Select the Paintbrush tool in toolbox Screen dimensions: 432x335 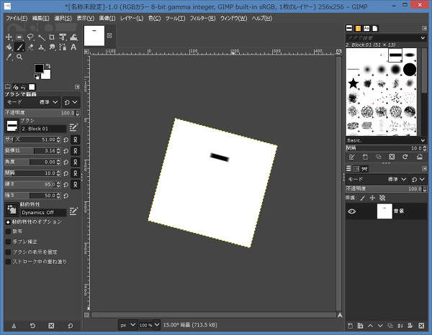pos(21,47)
